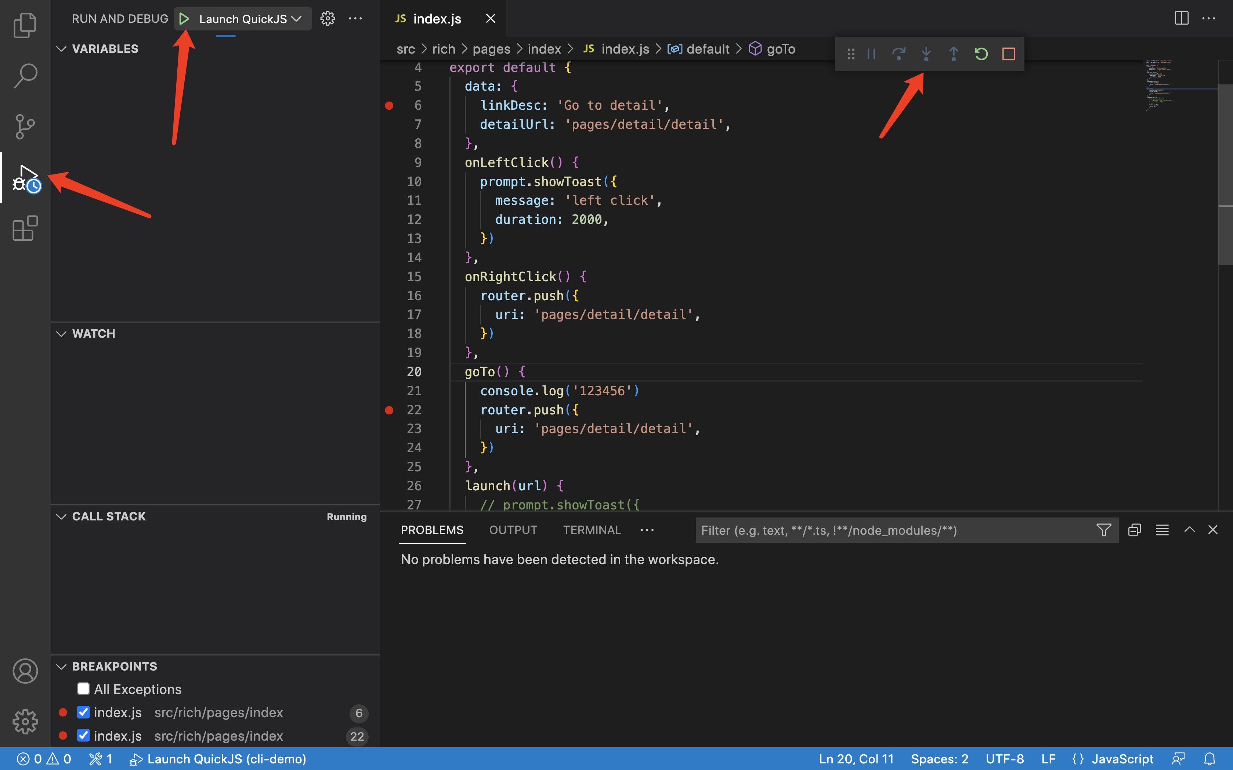Viewport: 1233px width, 770px height.
Task: Open editor more actions menu
Action: [x=1209, y=18]
